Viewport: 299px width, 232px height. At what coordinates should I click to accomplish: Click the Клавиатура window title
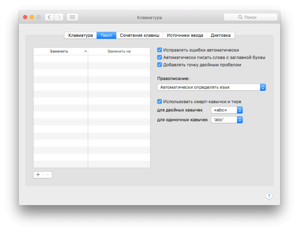[149, 18]
